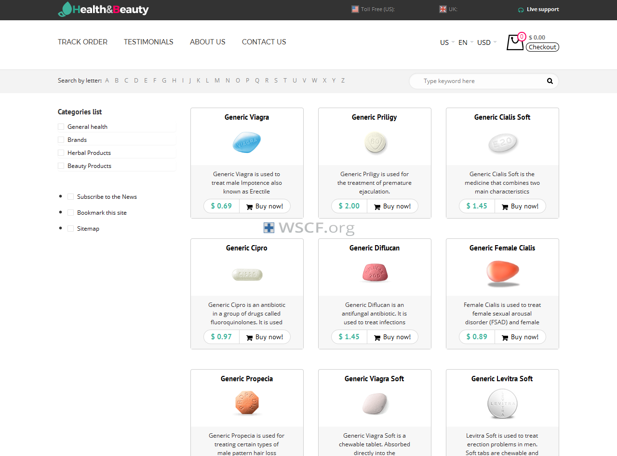Click the Checkout button
The height and width of the screenshot is (456, 617).
tap(542, 47)
